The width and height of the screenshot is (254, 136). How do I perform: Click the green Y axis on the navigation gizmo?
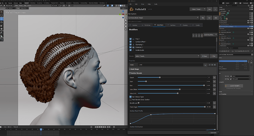[x=120, y=14]
